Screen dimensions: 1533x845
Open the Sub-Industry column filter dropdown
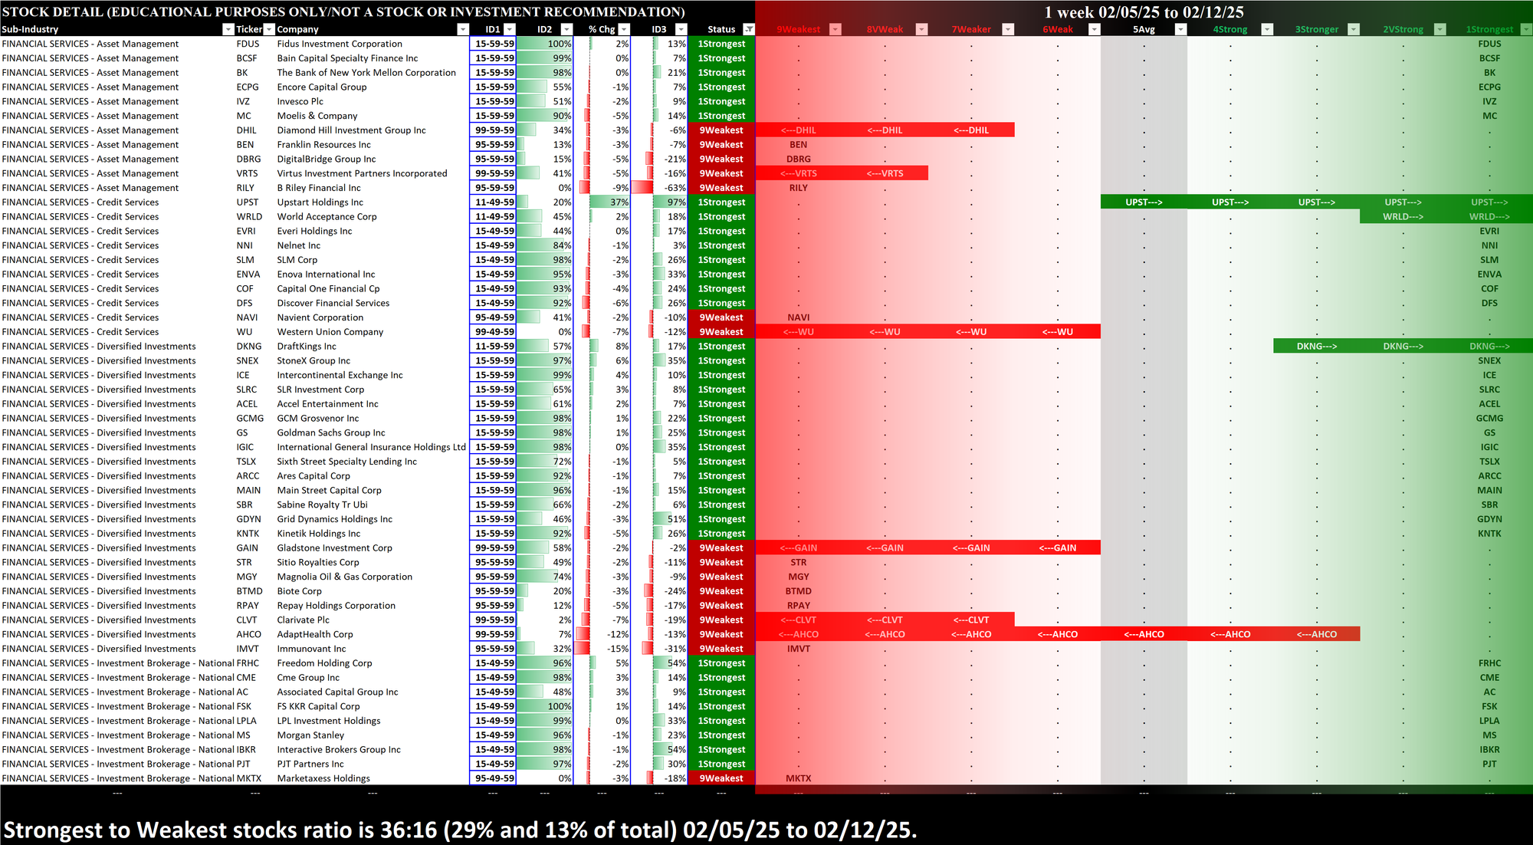coord(228,29)
